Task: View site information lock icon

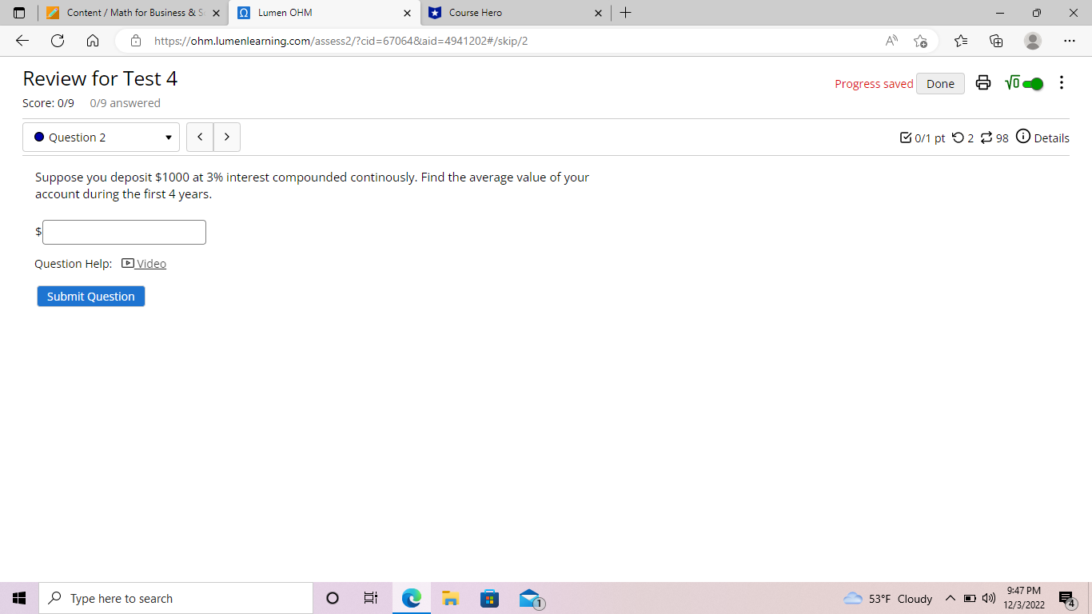Action: point(136,41)
